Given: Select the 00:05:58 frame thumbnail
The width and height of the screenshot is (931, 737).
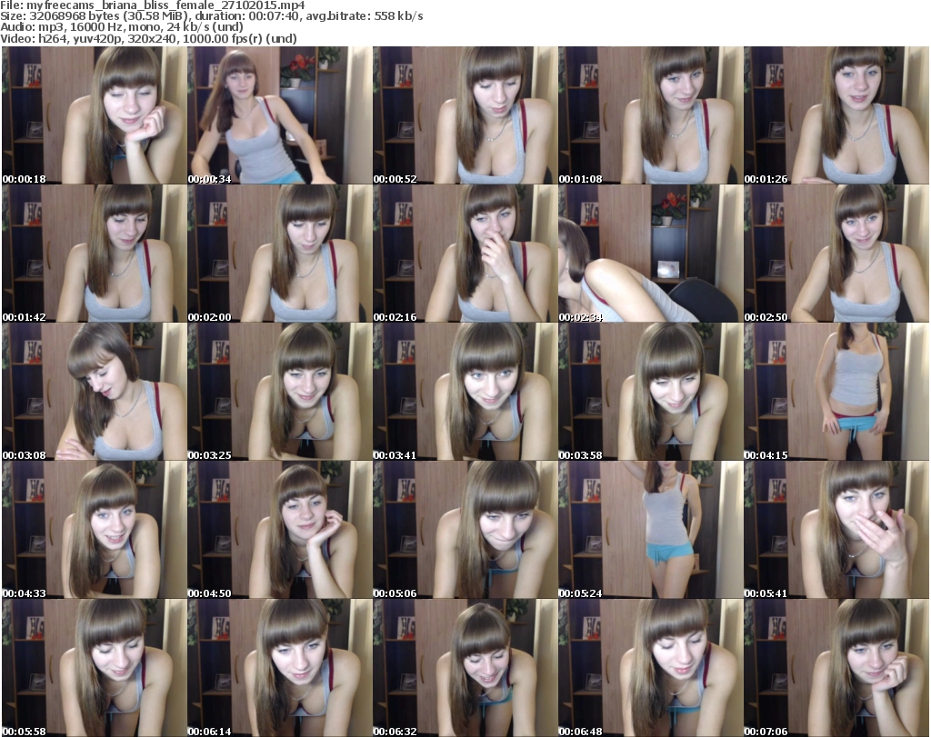Looking at the screenshot, I should click(95, 668).
